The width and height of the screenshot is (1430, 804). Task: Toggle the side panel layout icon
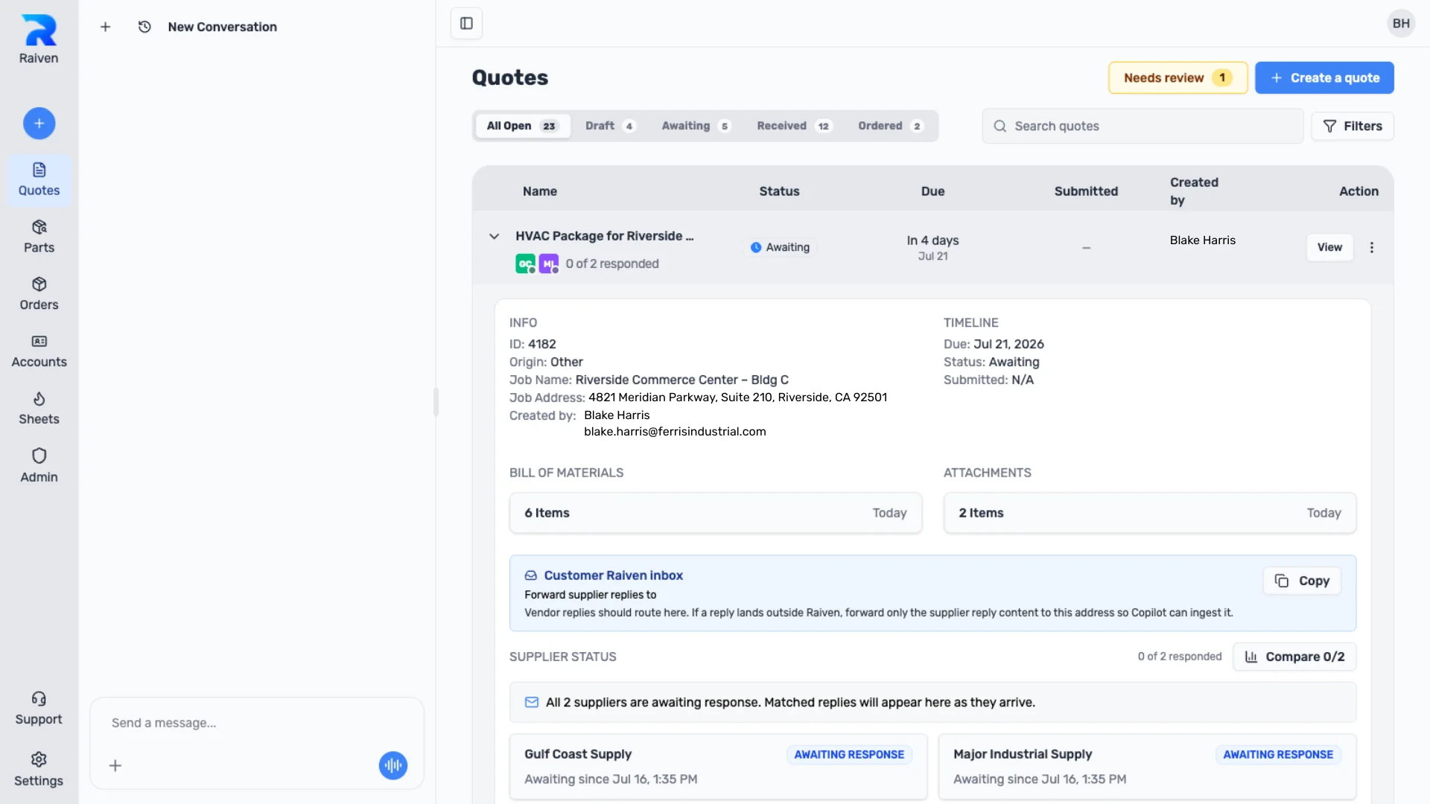(x=466, y=23)
